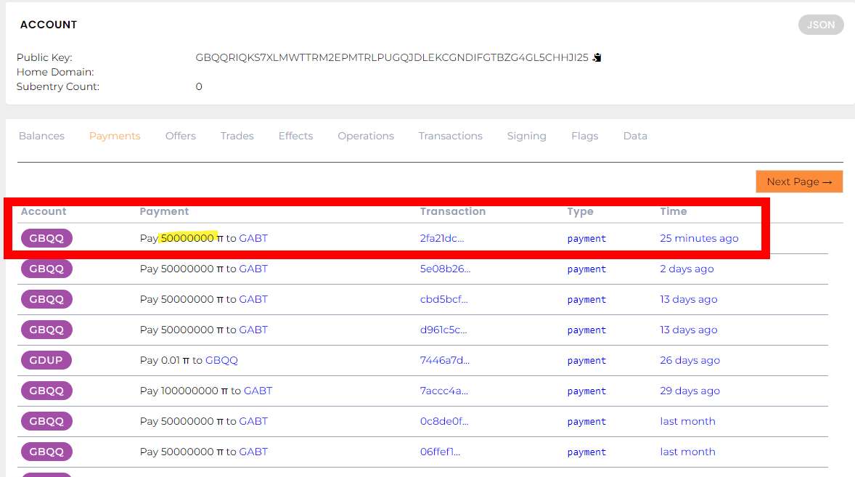
Task: Select the Trades tab
Action: pos(237,136)
